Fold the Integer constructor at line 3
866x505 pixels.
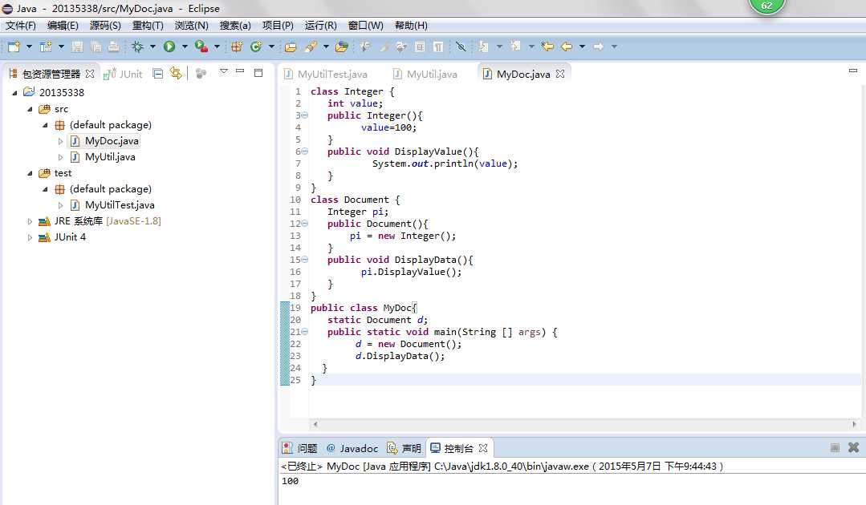point(304,115)
